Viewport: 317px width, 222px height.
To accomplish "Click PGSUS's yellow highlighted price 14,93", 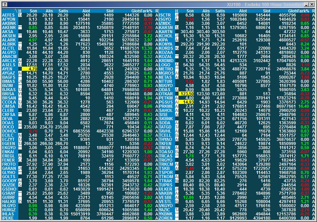I will pos(187,102).
